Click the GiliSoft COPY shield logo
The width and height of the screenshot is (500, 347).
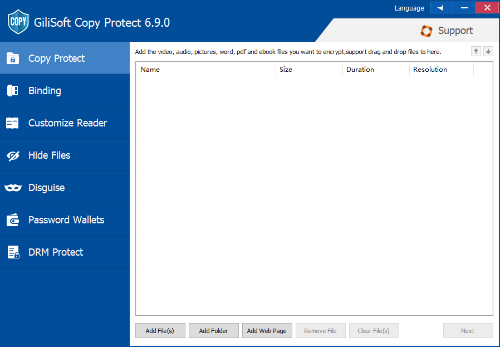18,22
